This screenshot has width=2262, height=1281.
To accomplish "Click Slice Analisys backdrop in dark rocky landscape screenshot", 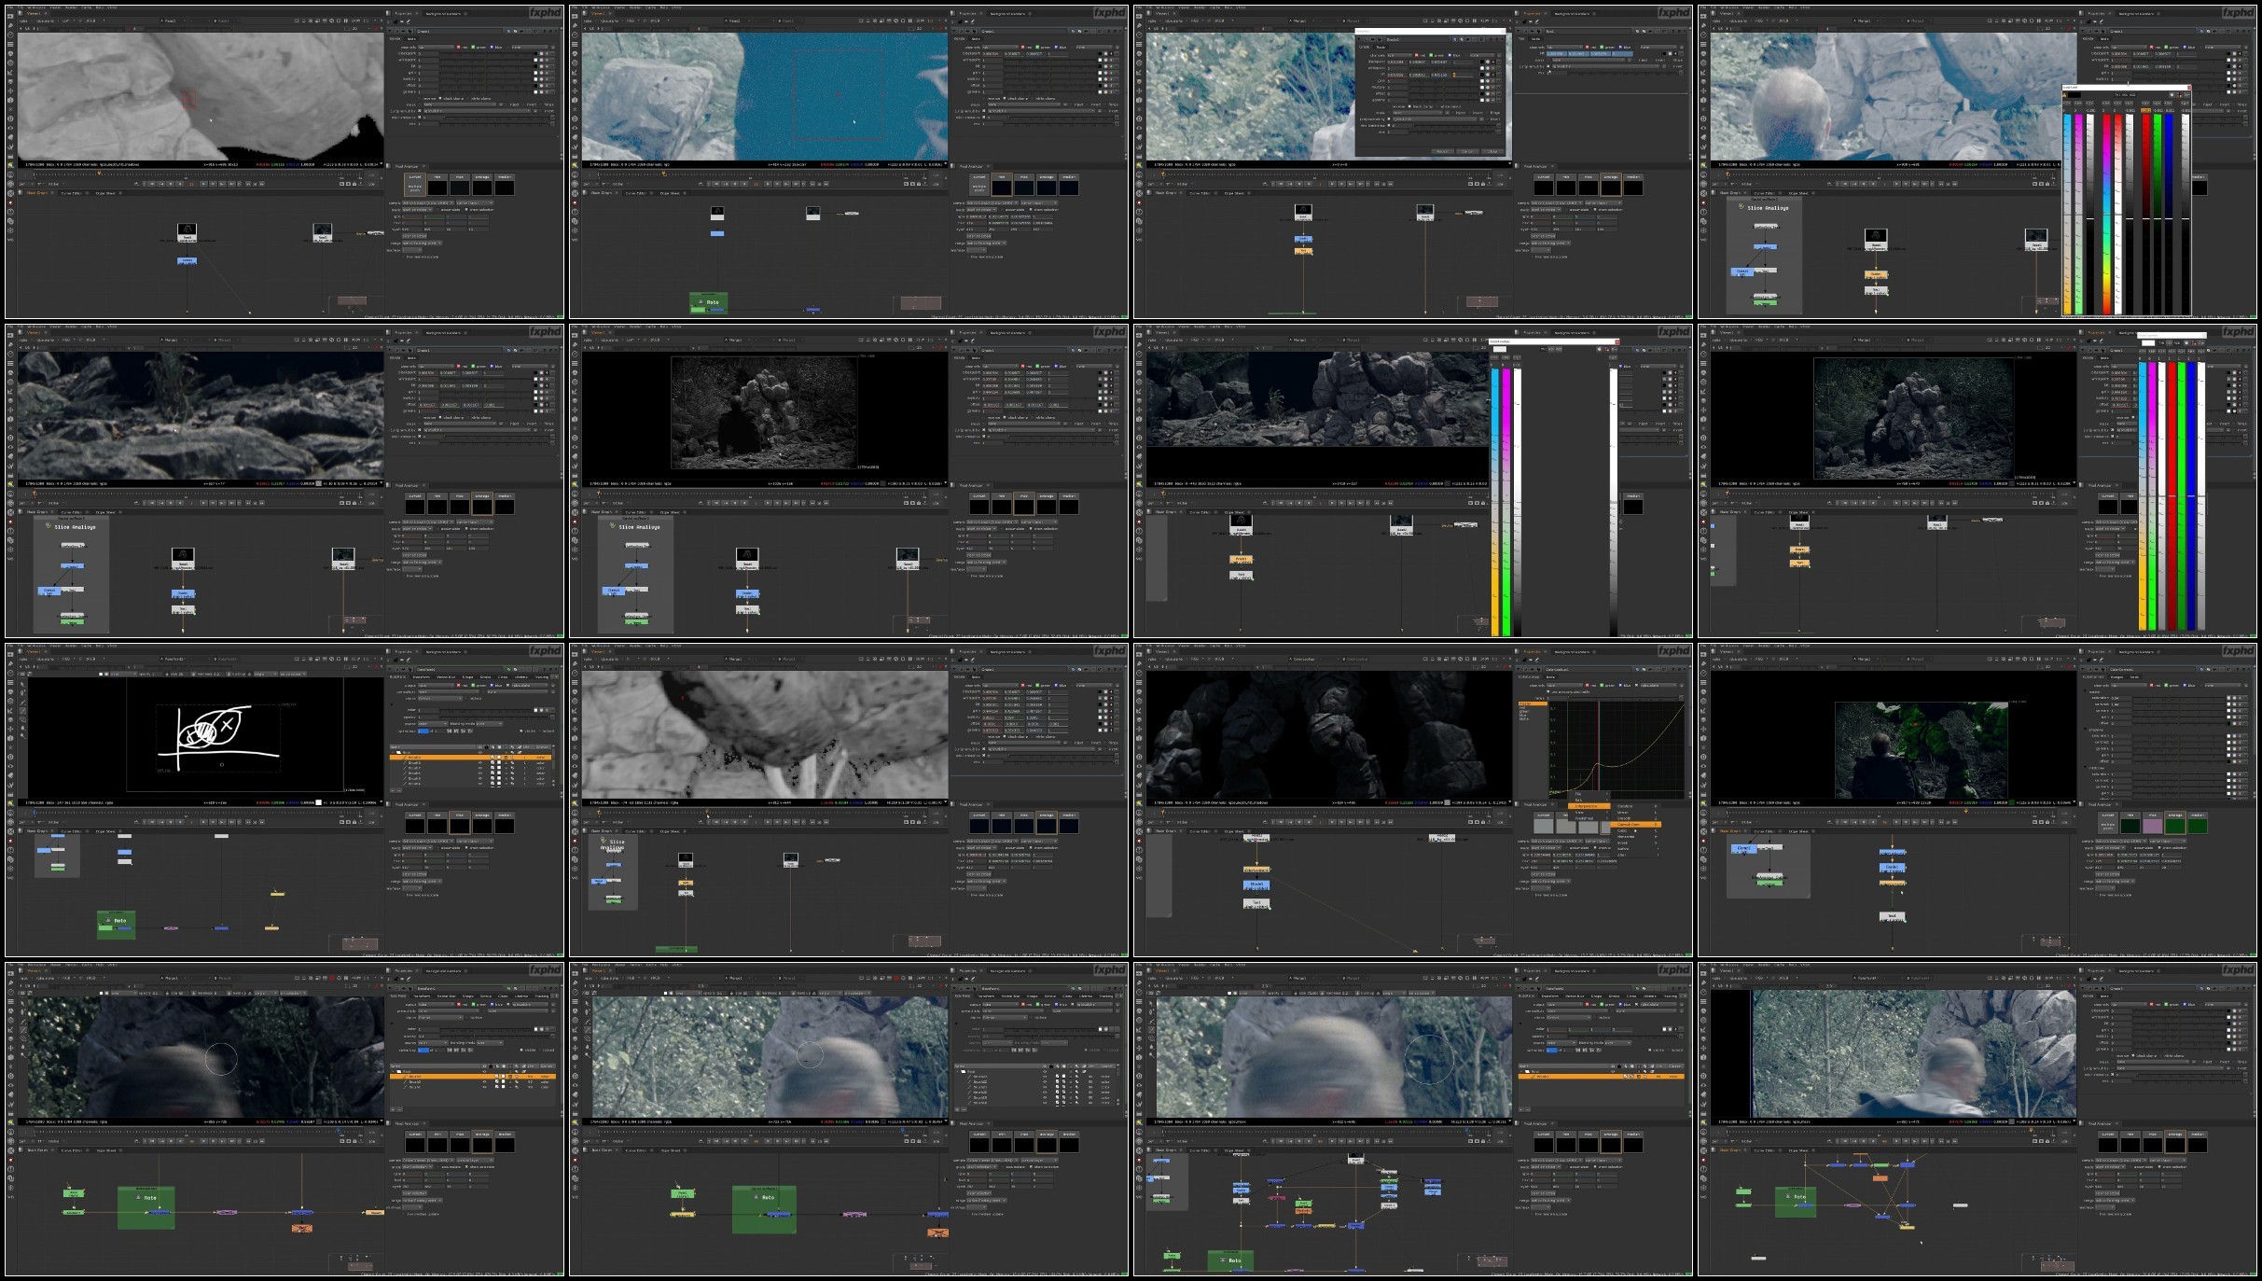I will pyautogui.click(x=72, y=576).
